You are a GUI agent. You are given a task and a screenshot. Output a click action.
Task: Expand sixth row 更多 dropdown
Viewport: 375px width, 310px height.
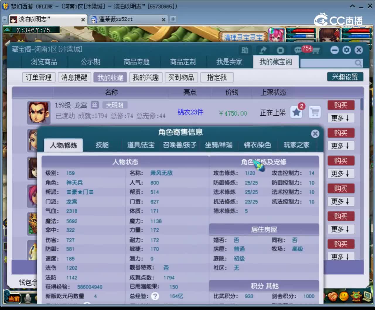pyautogui.click(x=341, y=256)
